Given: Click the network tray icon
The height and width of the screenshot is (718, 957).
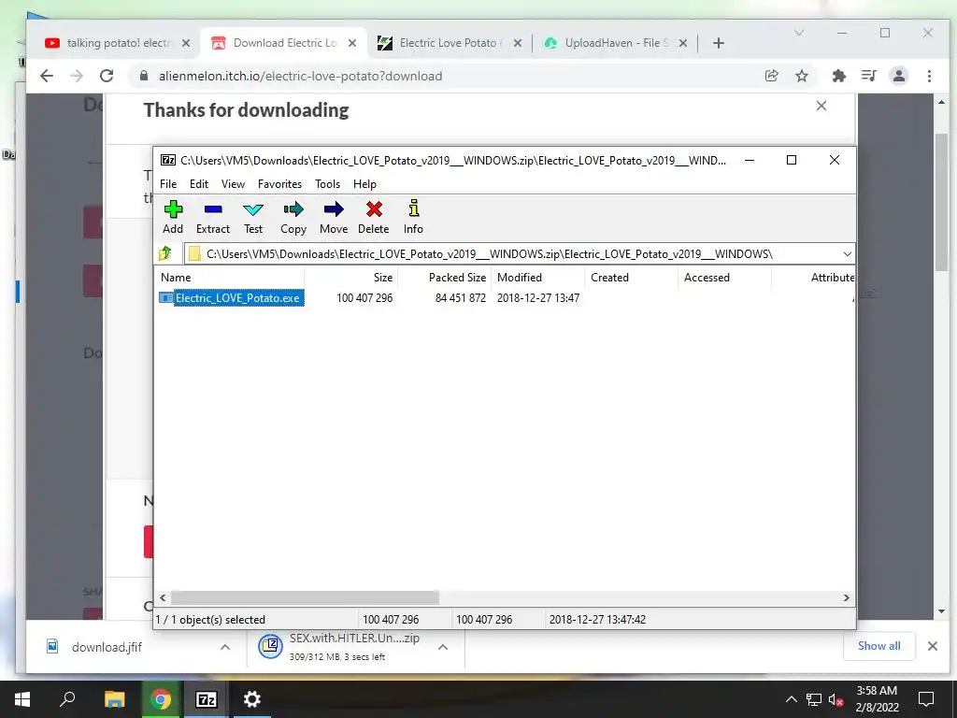Looking at the screenshot, I should tap(814, 699).
